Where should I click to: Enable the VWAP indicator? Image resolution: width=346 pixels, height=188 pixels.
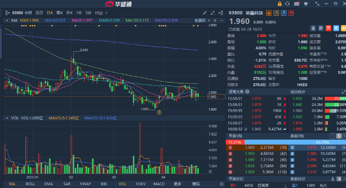click(x=85, y=184)
